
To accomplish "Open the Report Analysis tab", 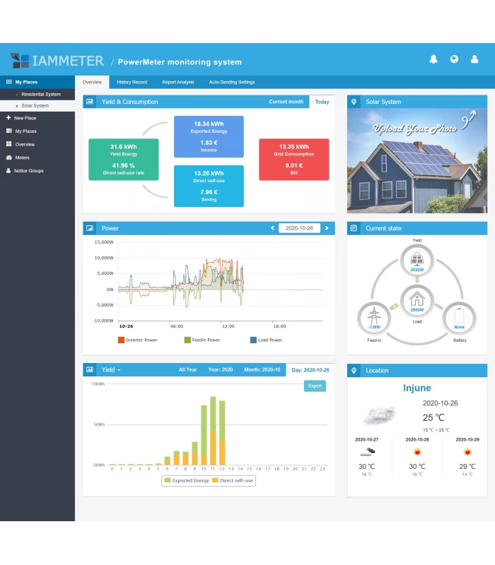I will [178, 82].
